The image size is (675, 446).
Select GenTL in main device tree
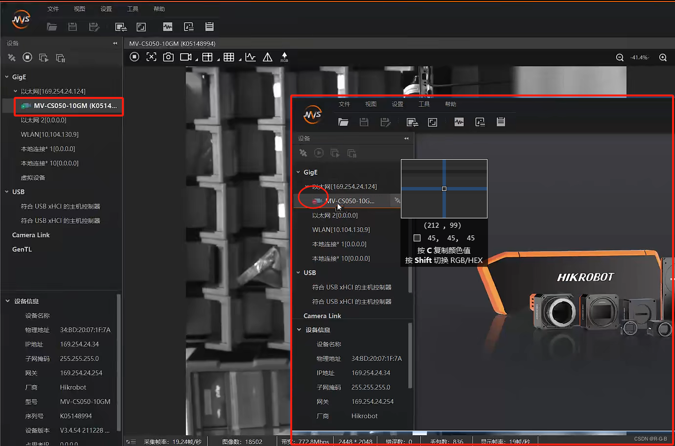tap(22, 249)
